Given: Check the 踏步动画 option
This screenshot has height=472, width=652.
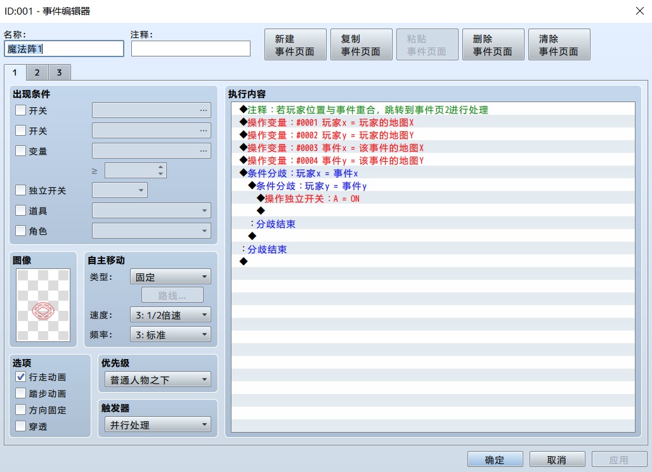Looking at the screenshot, I should 20,393.
